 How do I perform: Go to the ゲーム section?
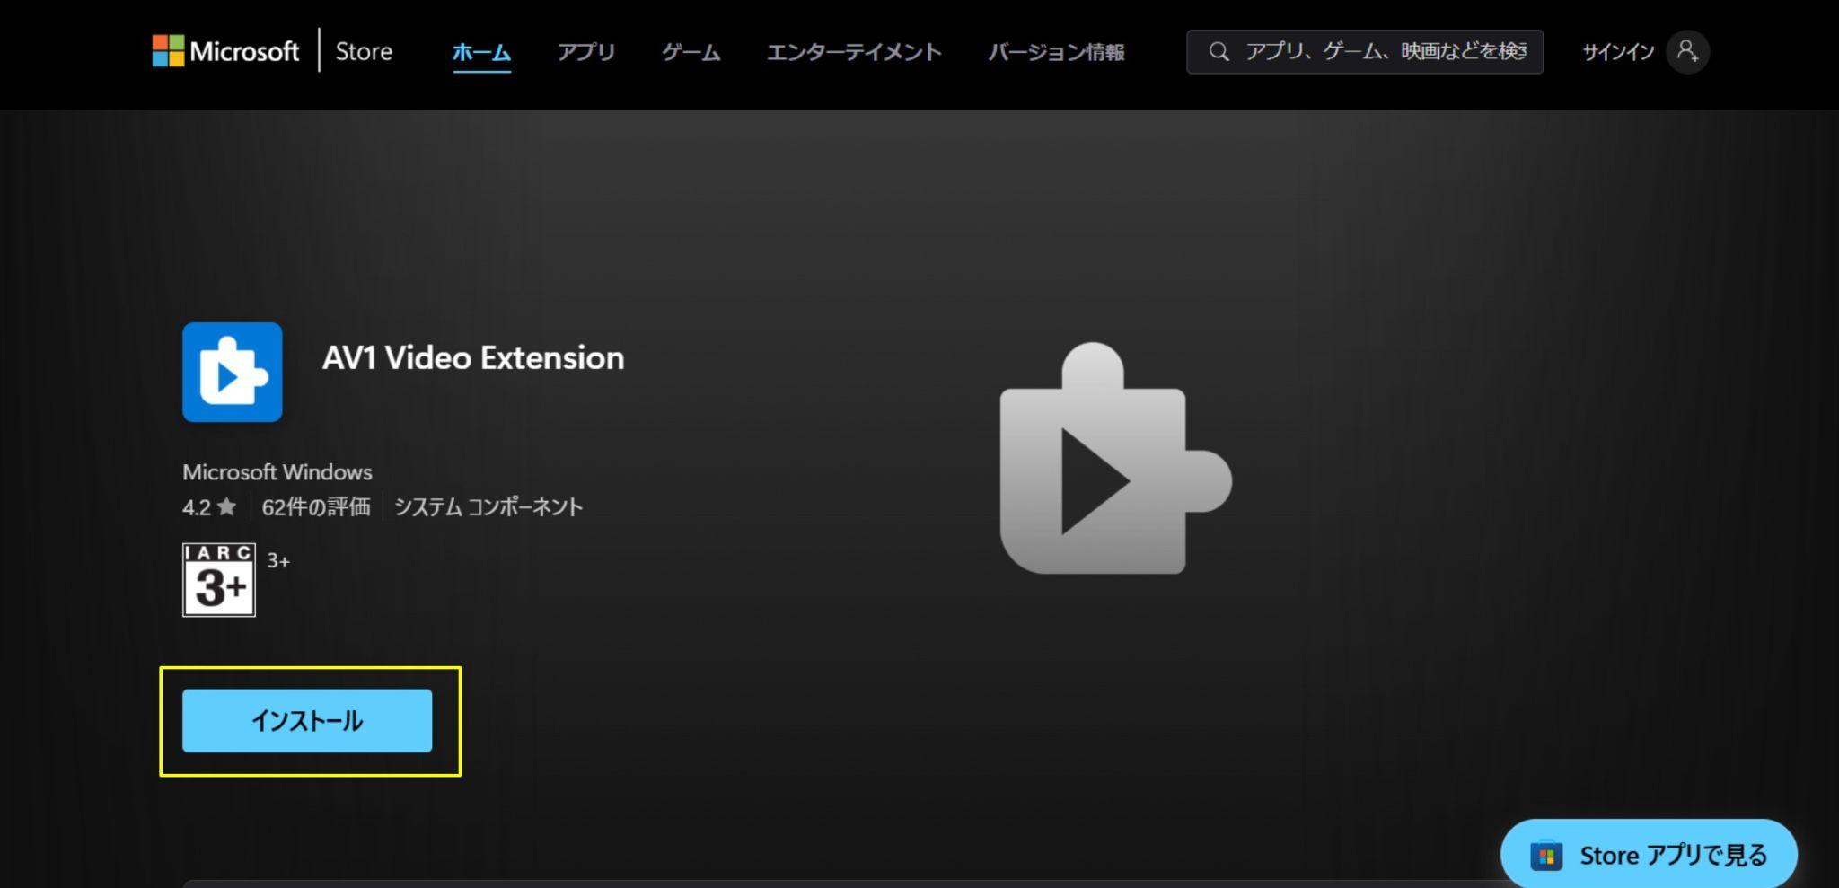click(x=691, y=52)
